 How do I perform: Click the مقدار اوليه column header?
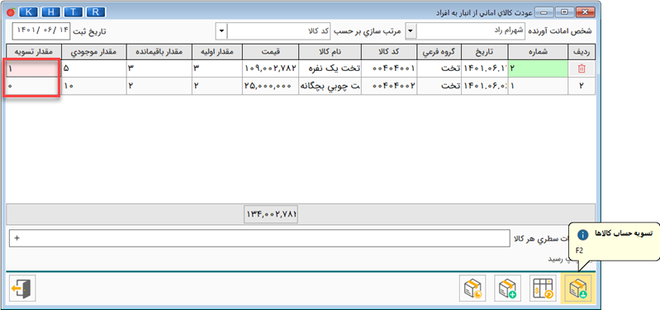point(216,52)
